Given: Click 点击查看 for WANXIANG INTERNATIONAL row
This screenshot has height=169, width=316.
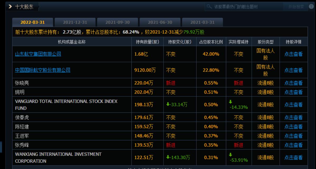Looking at the screenshot, I should (293, 158).
